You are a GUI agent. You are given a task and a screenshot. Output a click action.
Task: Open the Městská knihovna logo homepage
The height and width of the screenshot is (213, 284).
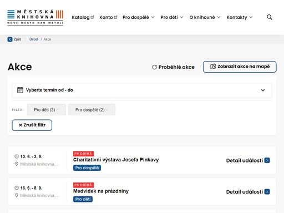click(35, 17)
